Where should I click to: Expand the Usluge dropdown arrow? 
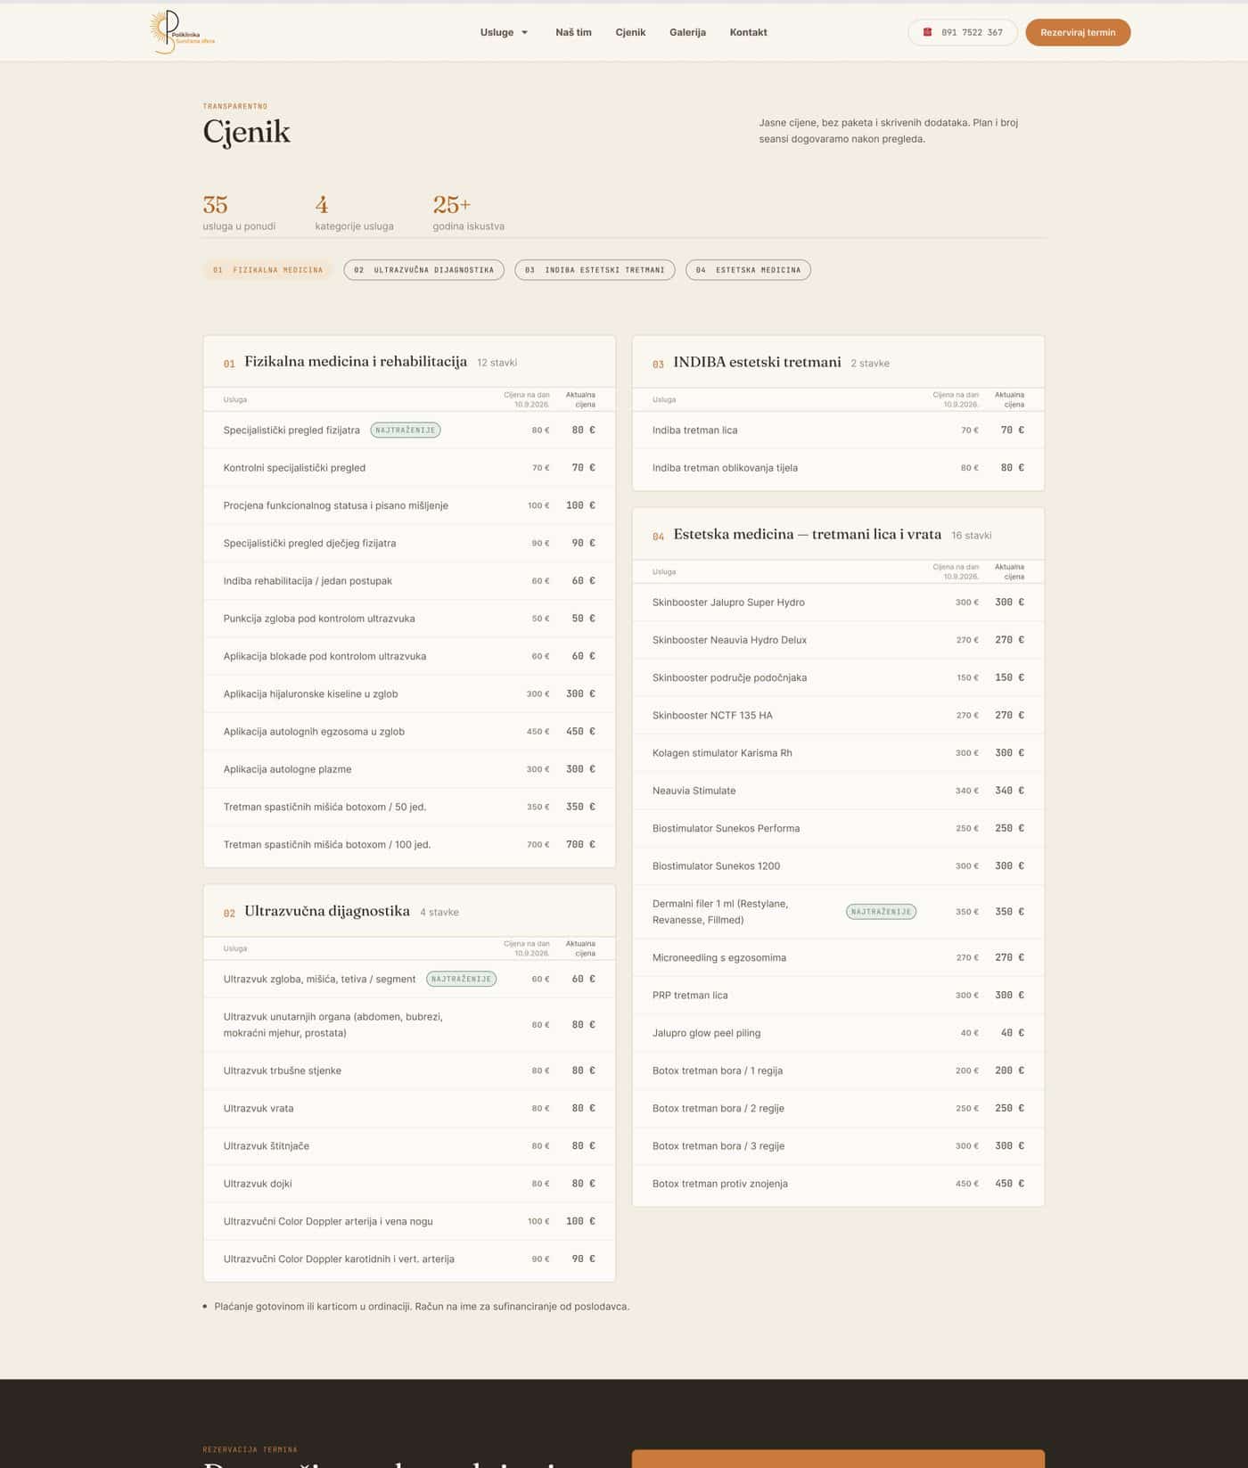click(525, 32)
